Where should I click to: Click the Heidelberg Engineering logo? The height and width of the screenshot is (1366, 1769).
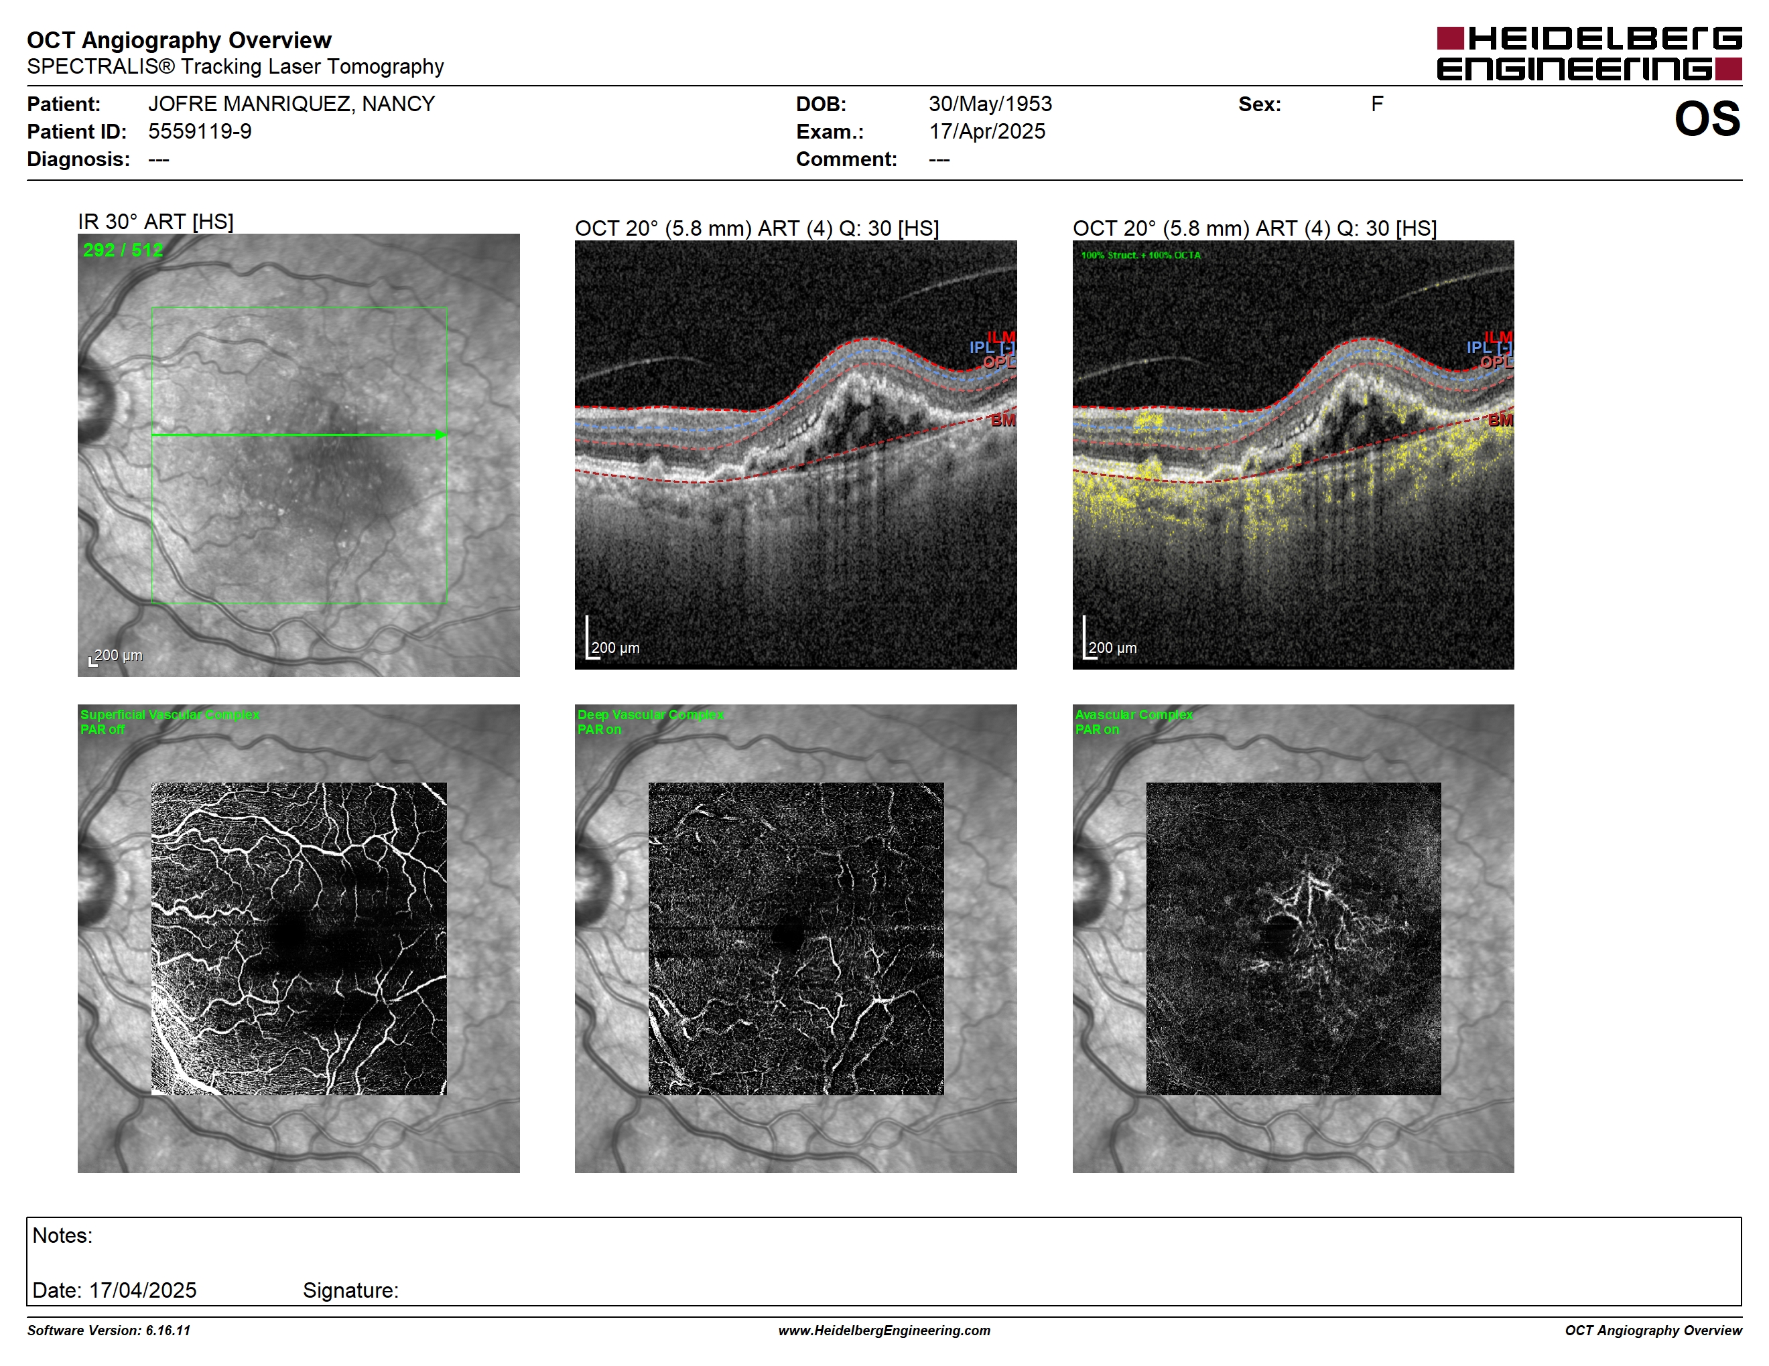(x=1589, y=54)
